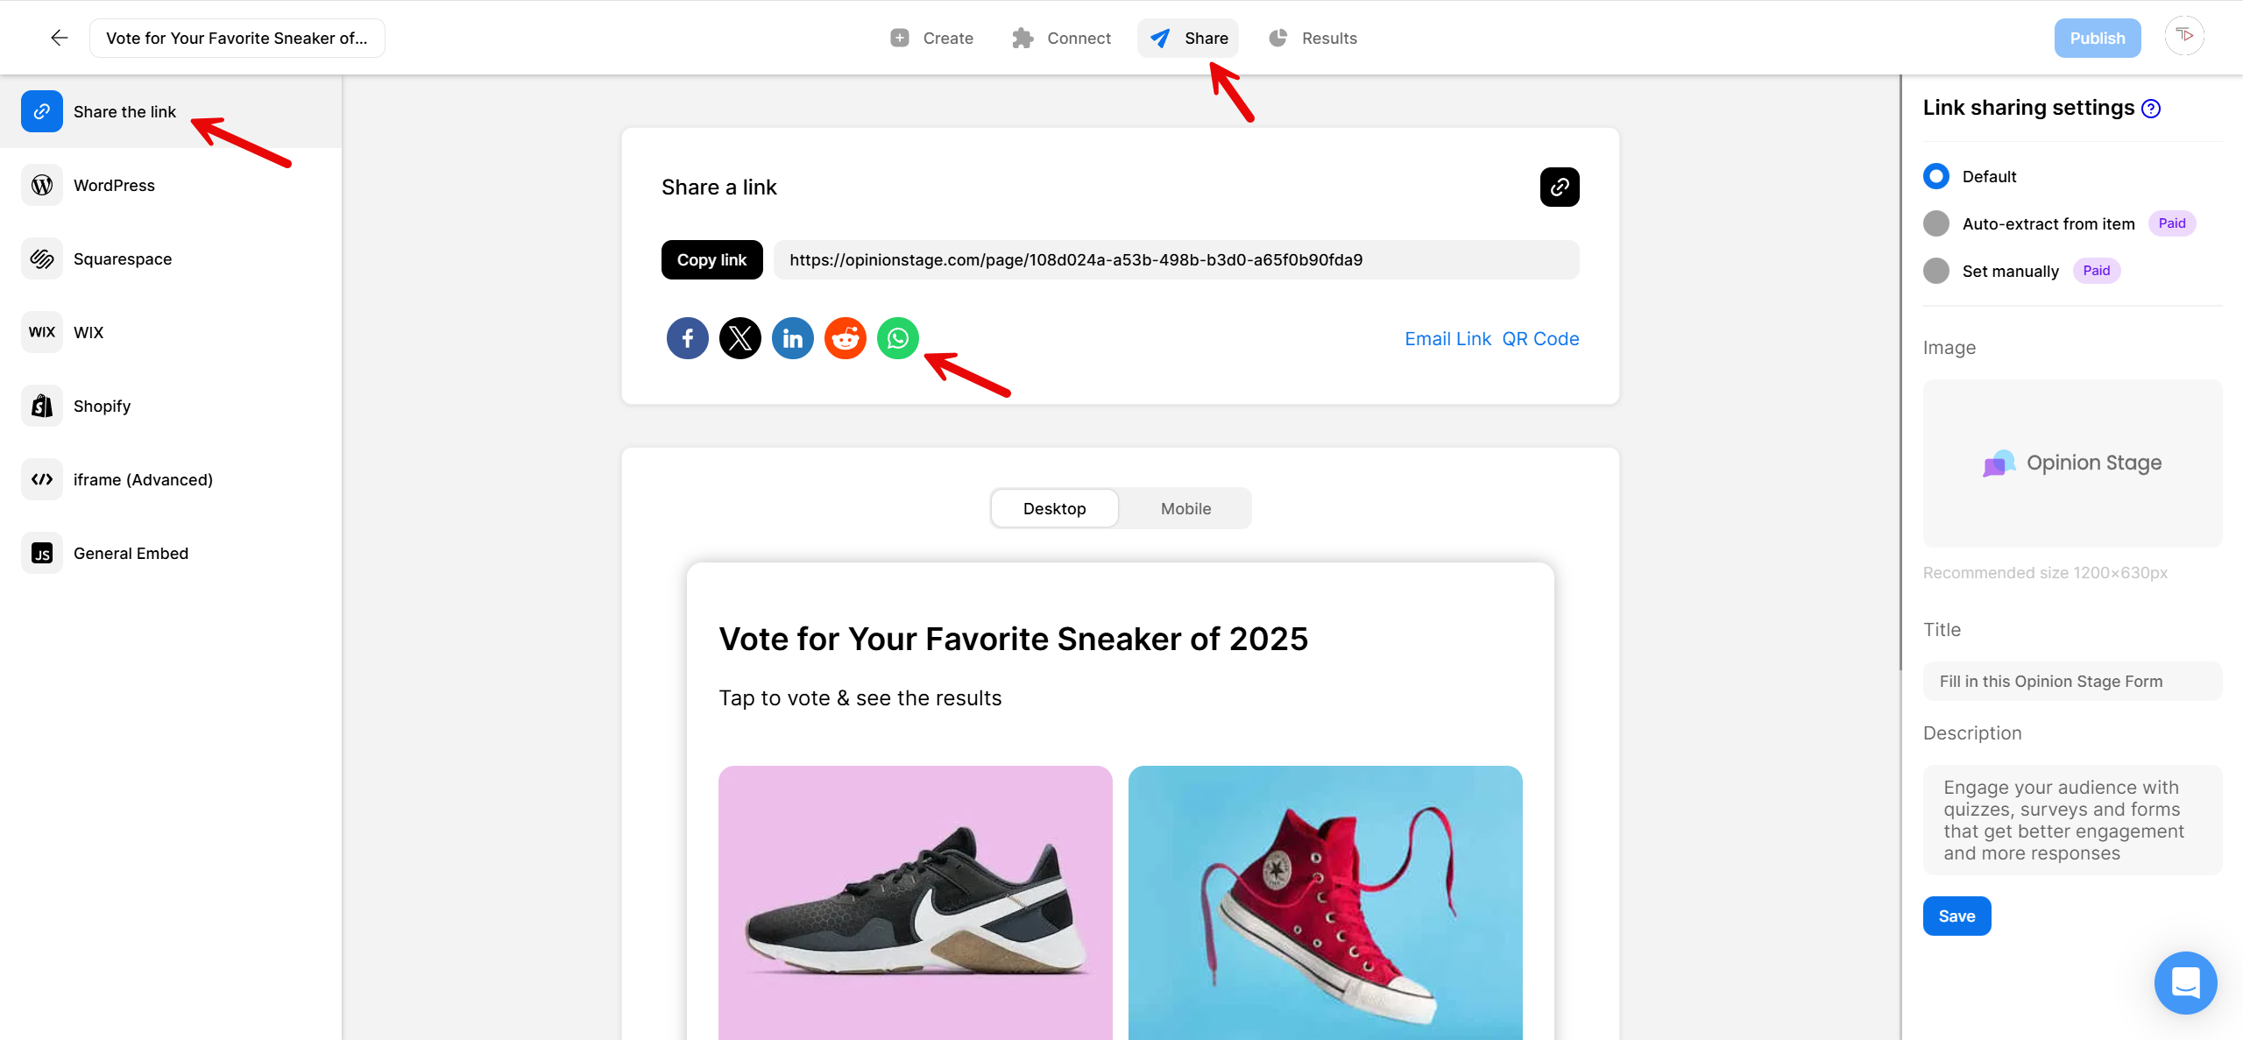Switch to the Mobile preview tab
Image resolution: width=2243 pixels, height=1040 pixels.
coord(1185,508)
